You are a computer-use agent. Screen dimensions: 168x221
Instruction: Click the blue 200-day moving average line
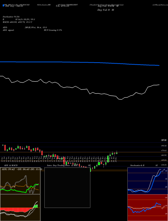click(80, 63)
